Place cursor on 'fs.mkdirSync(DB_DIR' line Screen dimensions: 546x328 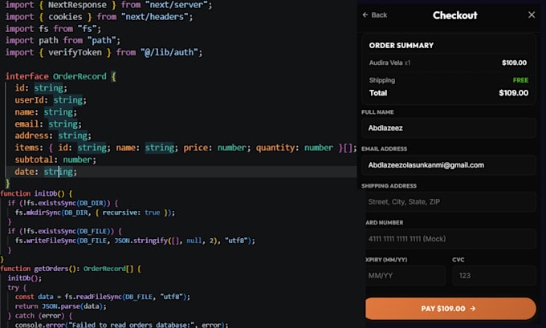click(95, 213)
